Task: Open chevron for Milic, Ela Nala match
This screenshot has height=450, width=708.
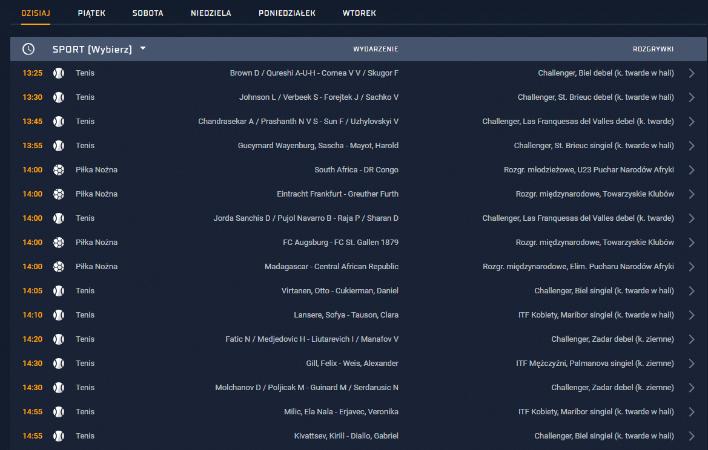Action: (x=692, y=412)
